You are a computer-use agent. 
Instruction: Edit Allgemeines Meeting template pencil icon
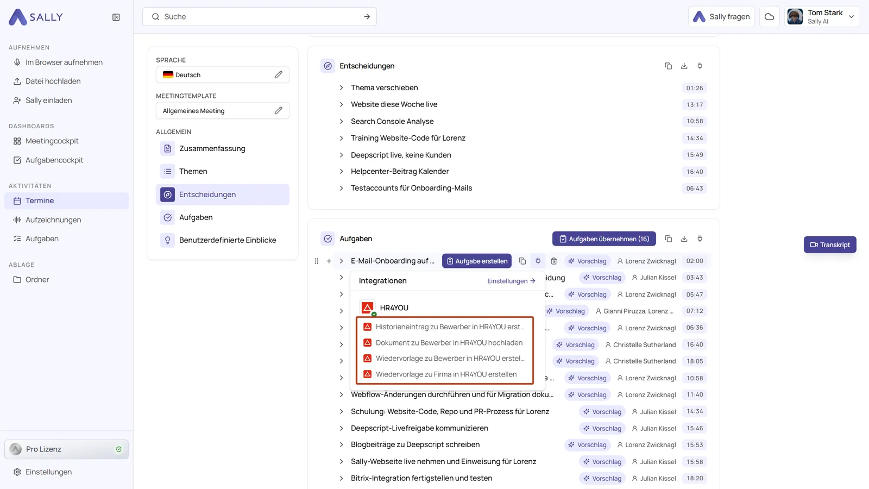tap(279, 111)
